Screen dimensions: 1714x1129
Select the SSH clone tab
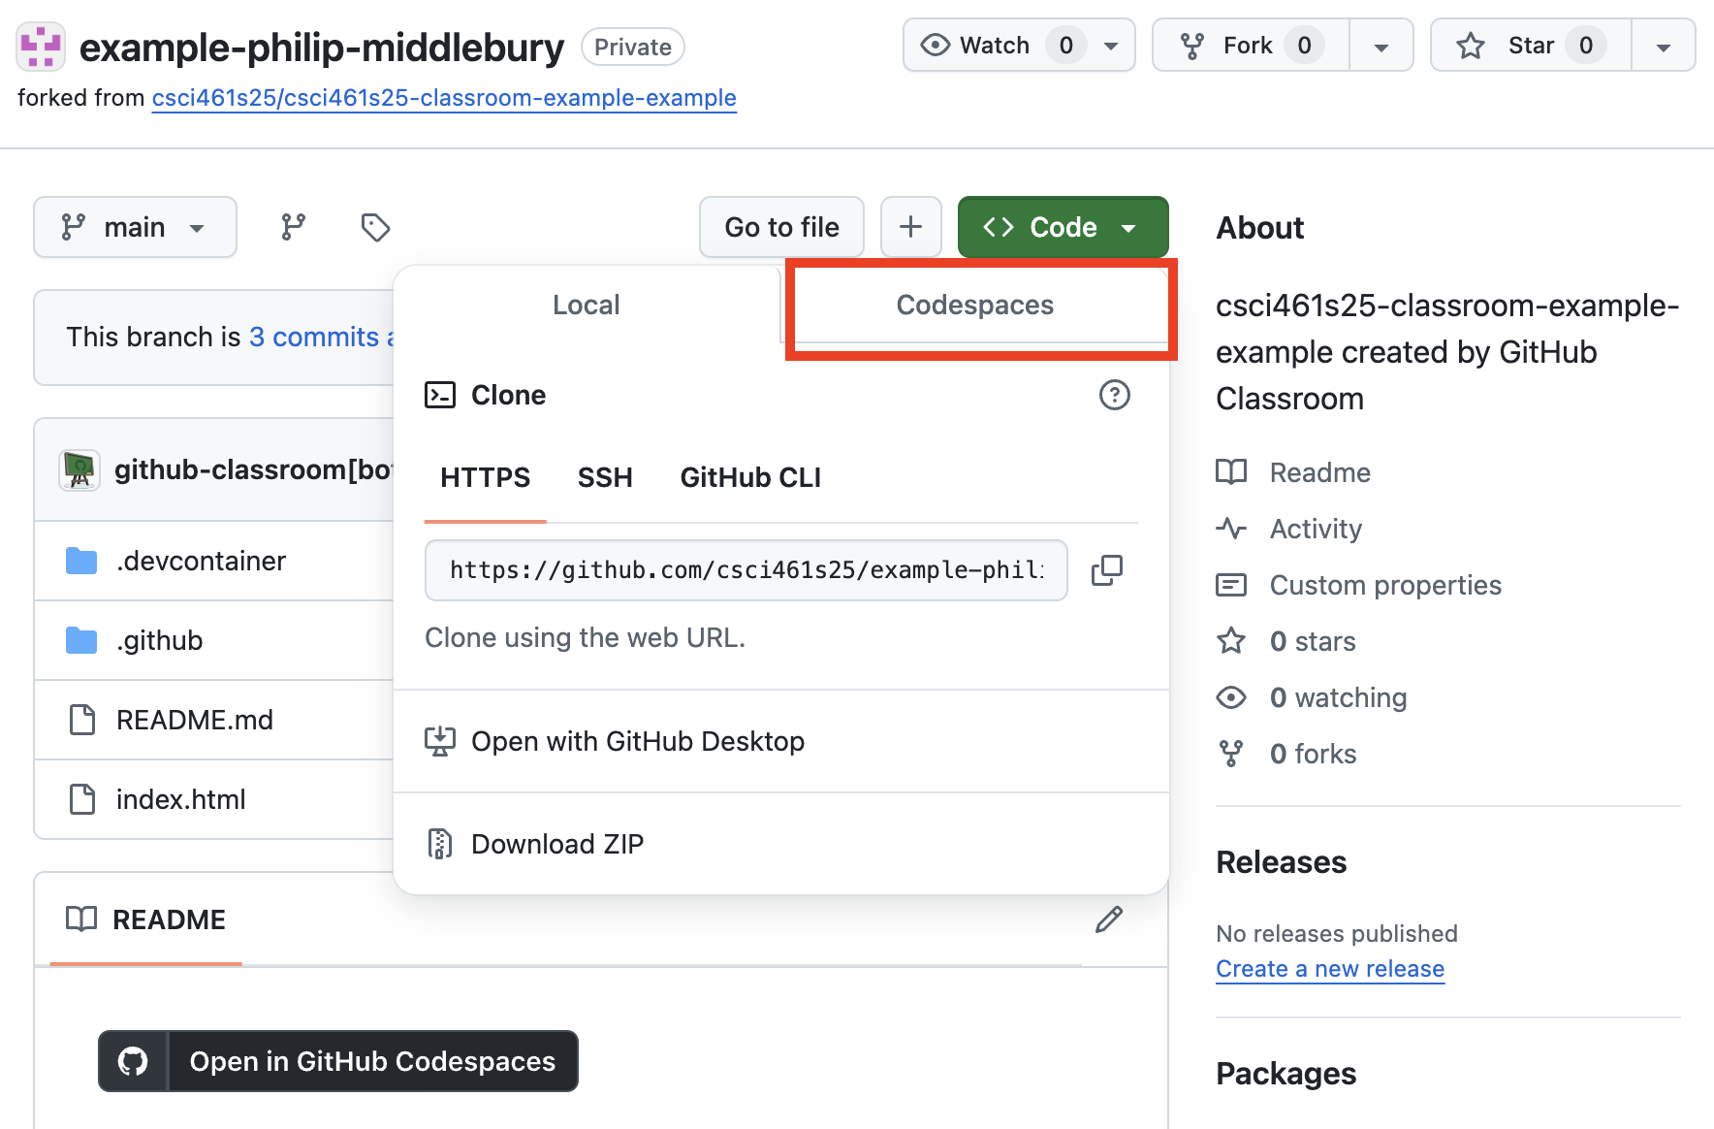(x=605, y=477)
